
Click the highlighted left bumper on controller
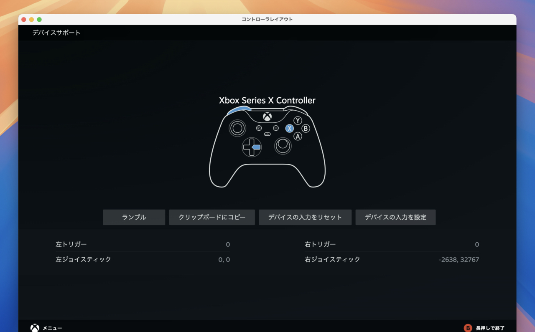coord(239,110)
